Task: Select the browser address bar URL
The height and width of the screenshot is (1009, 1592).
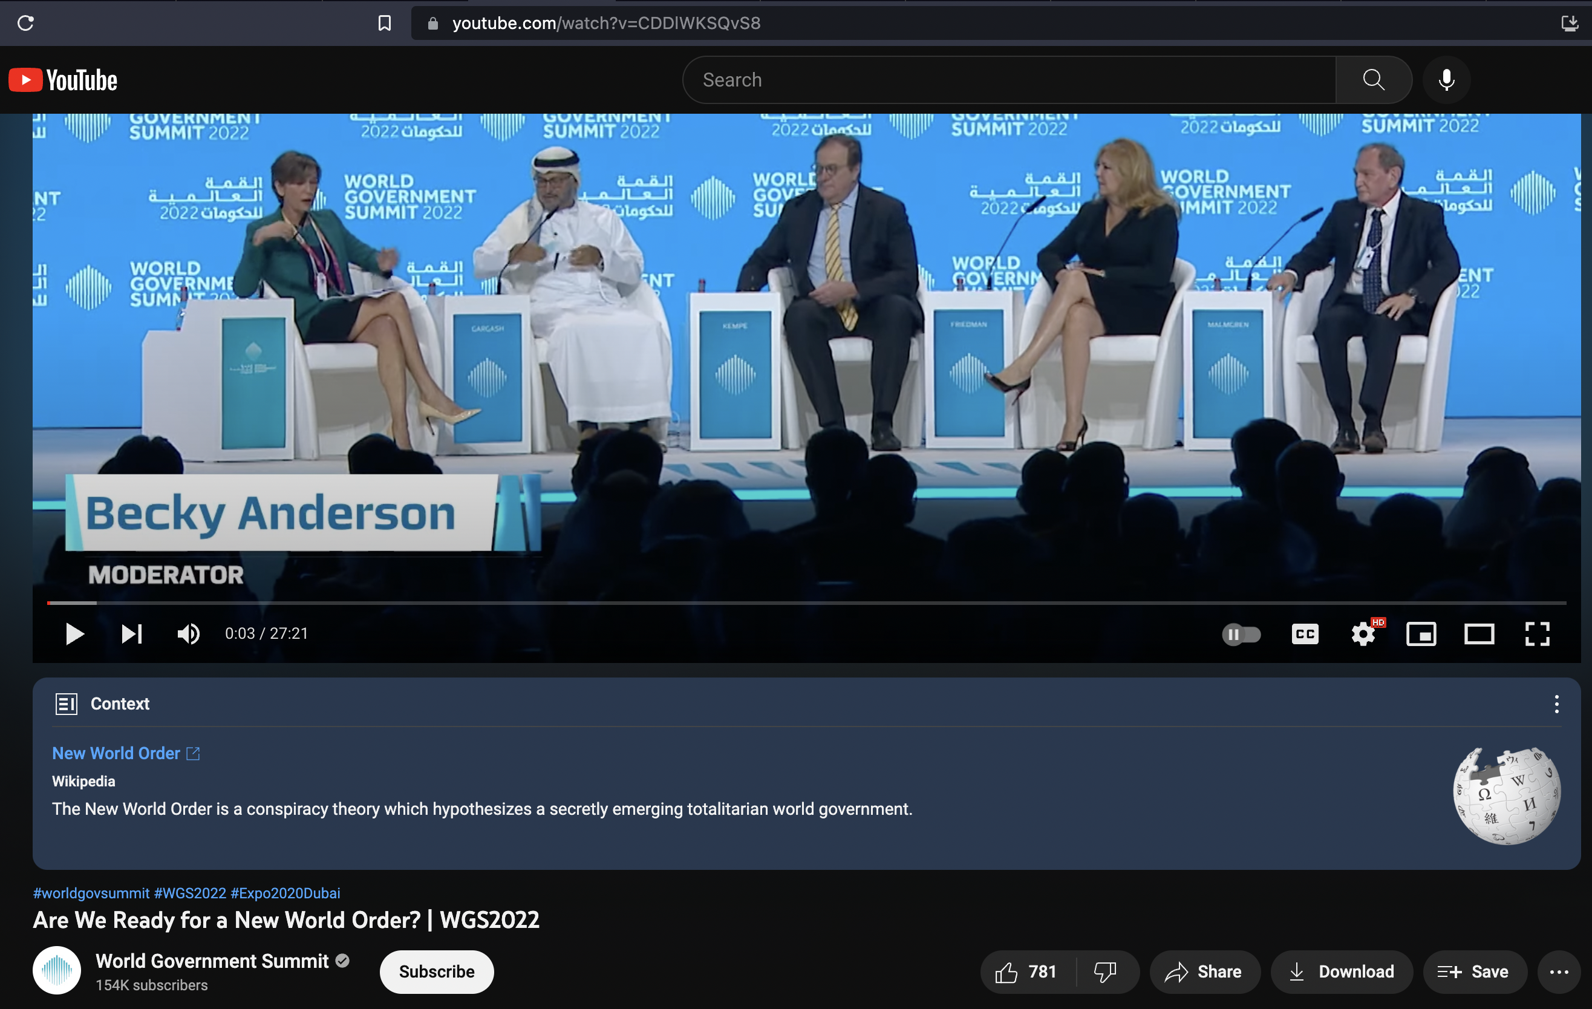Action: (606, 23)
